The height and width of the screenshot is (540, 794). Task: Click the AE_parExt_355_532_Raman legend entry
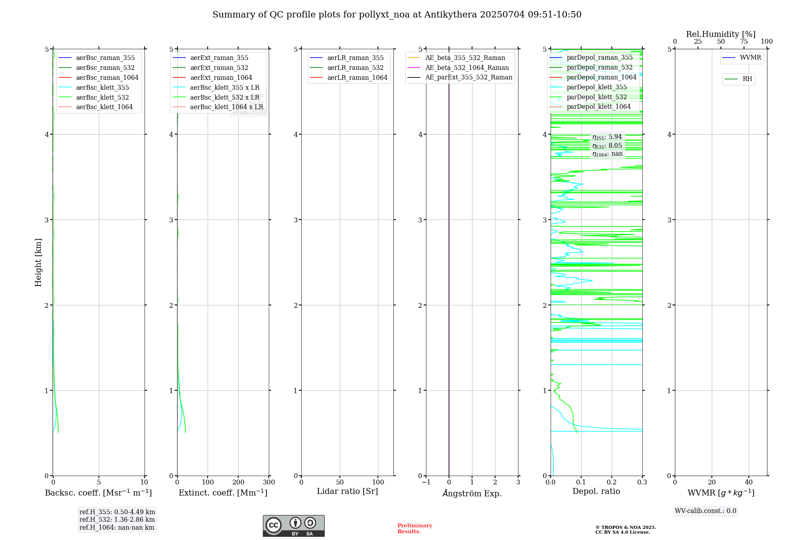pos(460,77)
